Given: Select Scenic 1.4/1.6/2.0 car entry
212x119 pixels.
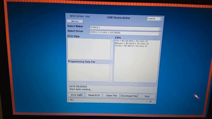Looking at the screenshot, I should 131,46.
